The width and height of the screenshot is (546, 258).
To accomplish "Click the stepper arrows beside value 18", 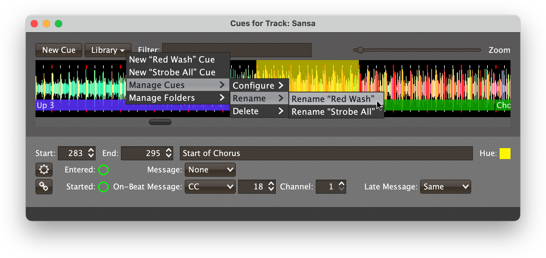I will click(271, 187).
